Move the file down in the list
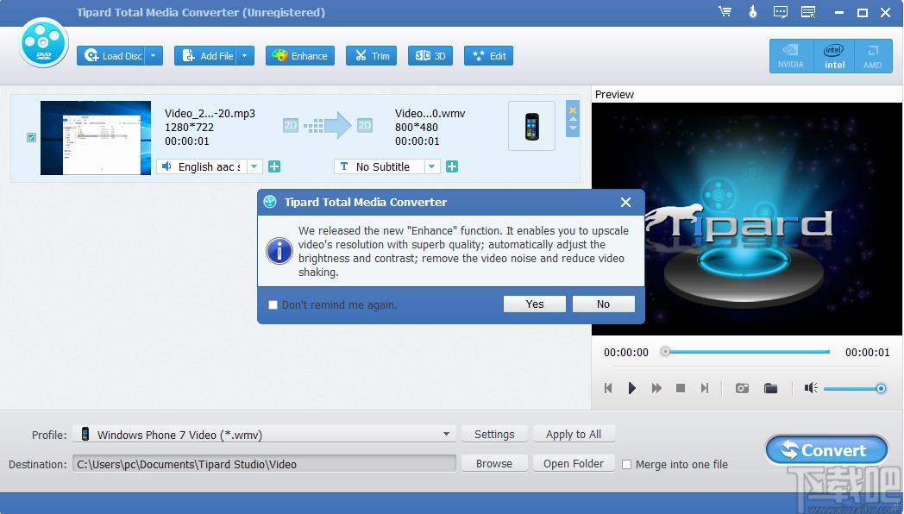Image resolution: width=904 pixels, height=514 pixels. click(573, 128)
